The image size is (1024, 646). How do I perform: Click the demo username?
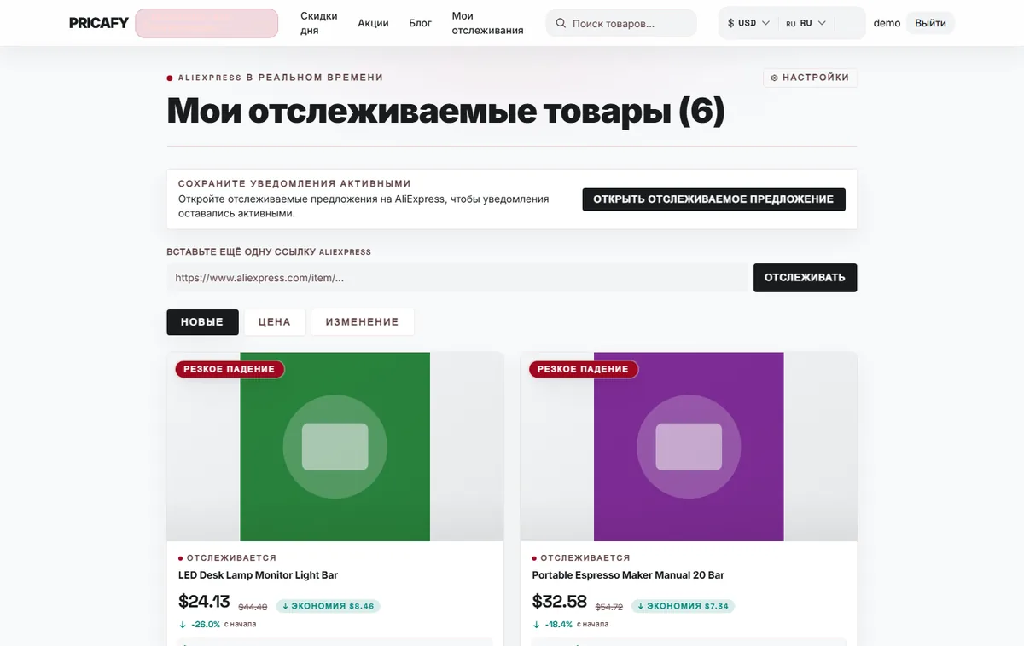[x=887, y=23]
